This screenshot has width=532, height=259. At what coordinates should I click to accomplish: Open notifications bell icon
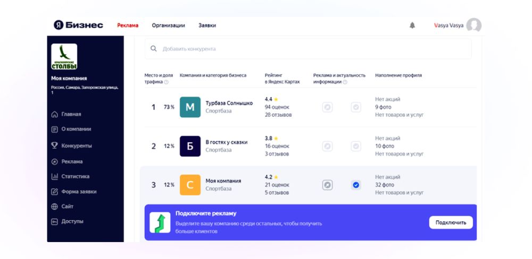click(x=412, y=25)
